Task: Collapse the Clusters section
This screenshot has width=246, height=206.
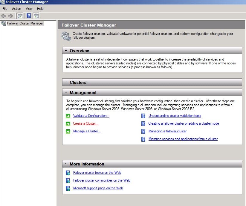Action: point(66,82)
